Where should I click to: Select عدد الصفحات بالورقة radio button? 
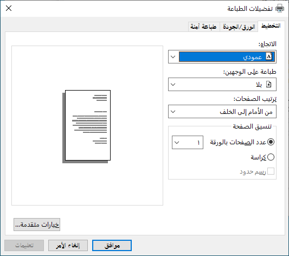click(271, 142)
